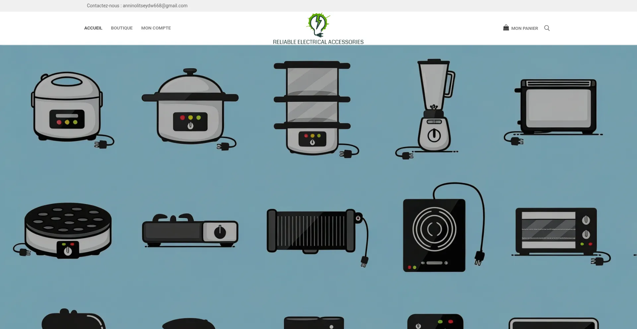Screen dimensions: 637x329
Task: Open the Mon Compte menu
Action: tap(156, 28)
